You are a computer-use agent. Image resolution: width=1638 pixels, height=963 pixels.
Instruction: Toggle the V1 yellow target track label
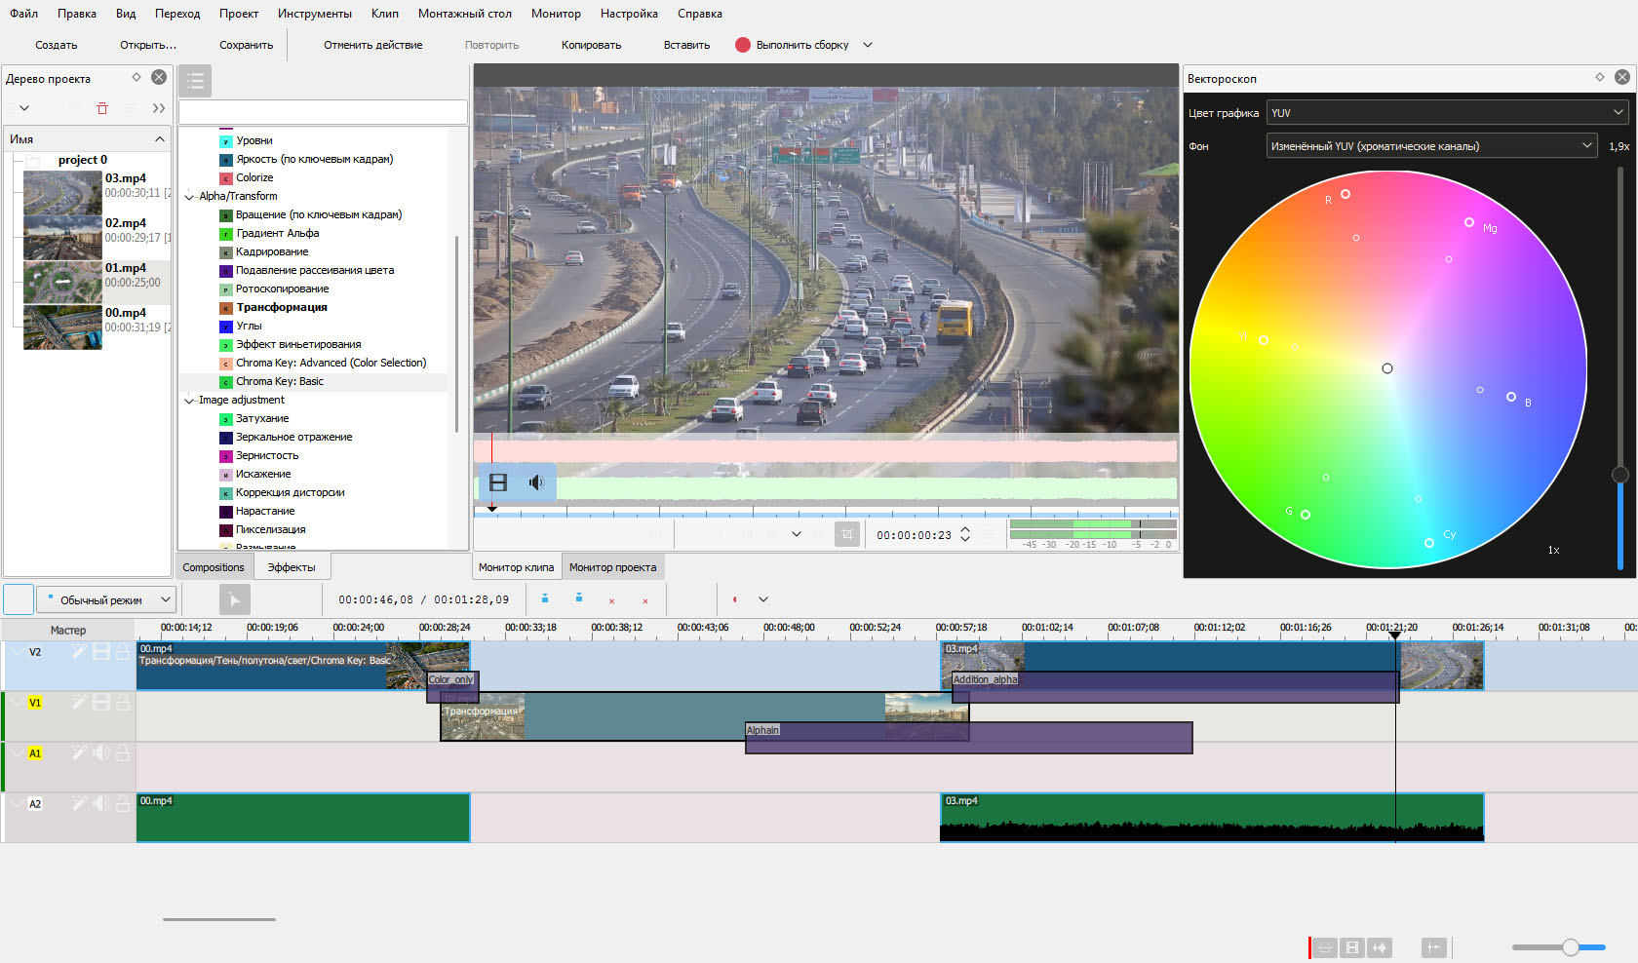[x=35, y=703]
